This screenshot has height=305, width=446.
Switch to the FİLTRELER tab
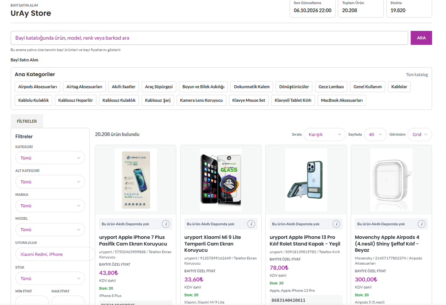click(27, 121)
